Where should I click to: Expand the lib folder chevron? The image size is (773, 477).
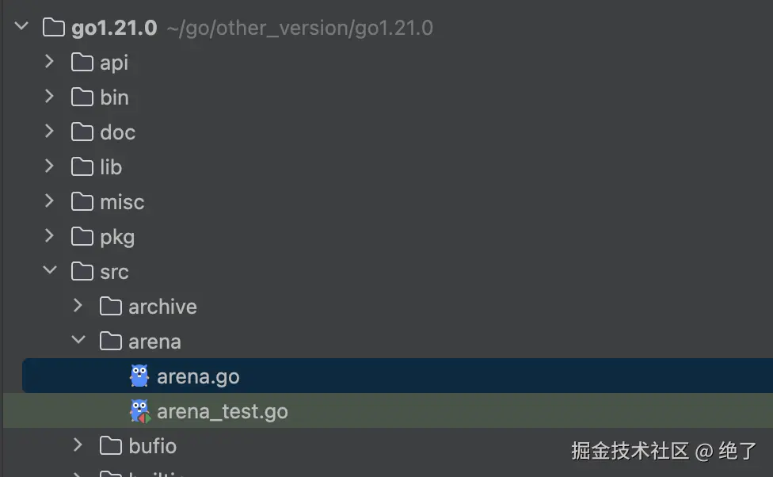[x=50, y=167]
